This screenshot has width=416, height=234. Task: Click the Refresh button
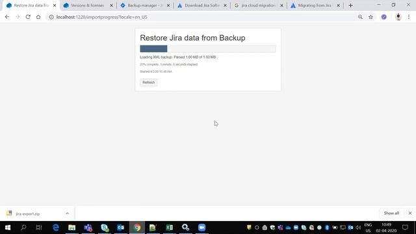pos(149,83)
